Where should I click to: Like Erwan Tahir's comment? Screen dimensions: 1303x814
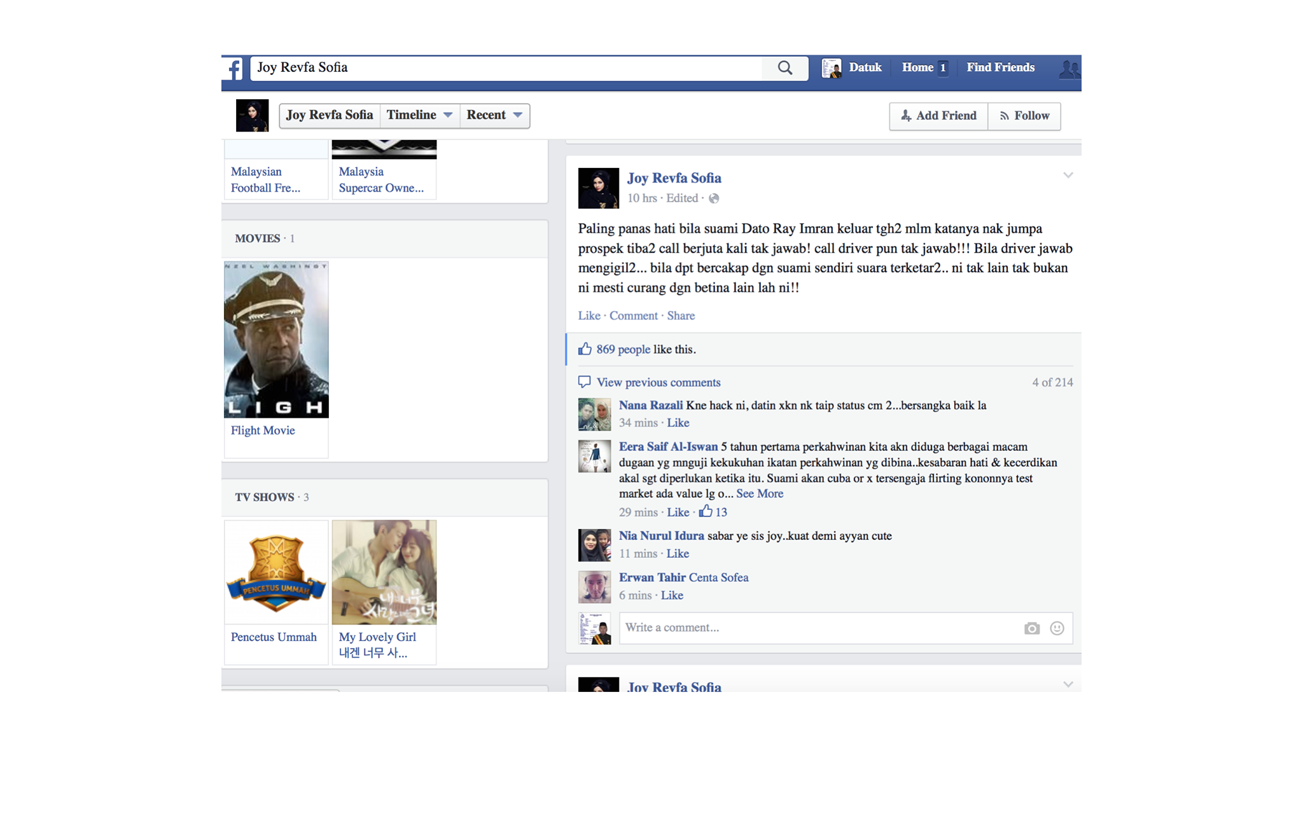pos(672,595)
